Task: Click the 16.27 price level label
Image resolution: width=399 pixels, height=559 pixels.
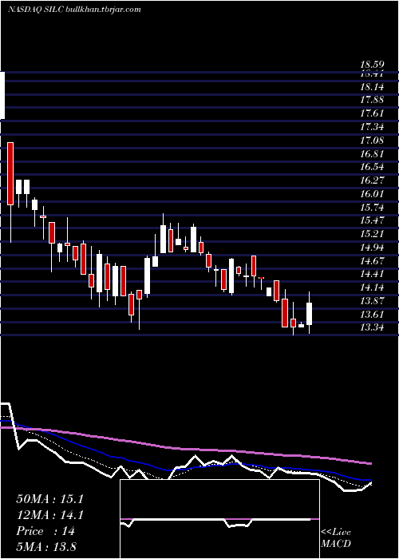Action: 372,180
